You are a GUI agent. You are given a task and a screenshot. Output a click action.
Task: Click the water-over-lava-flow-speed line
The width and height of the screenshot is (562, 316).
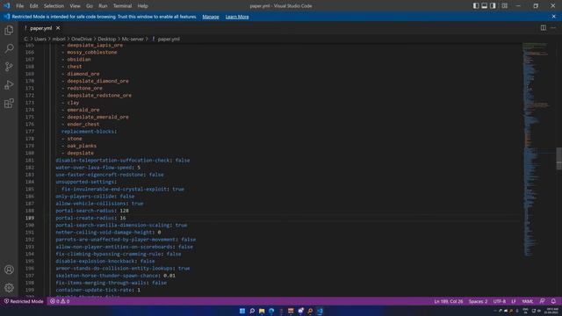(x=97, y=168)
